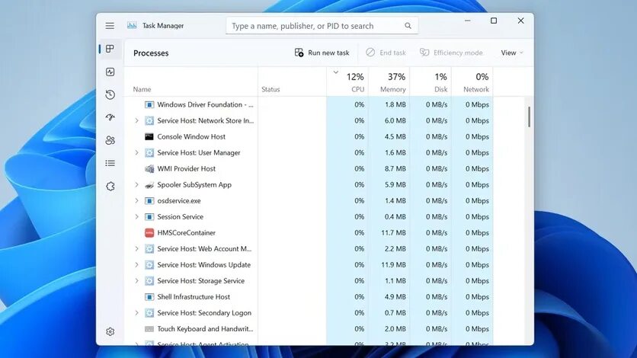Expand Session Service process group
637x358 pixels.
pos(136,217)
